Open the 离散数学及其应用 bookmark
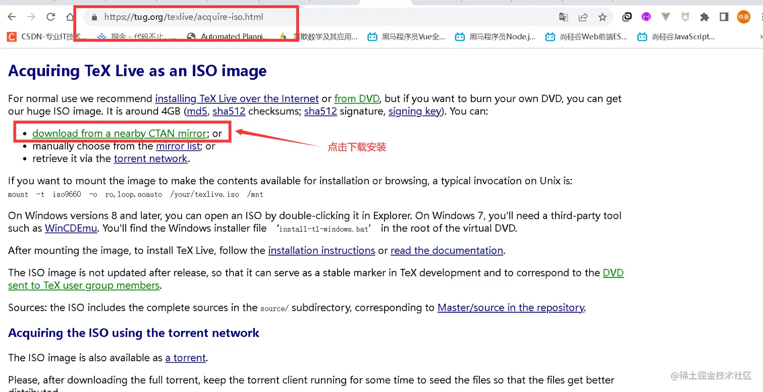This screenshot has height=392, width=763. click(x=319, y=36)
